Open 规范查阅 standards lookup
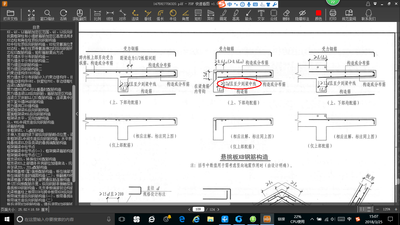The height and width of the screenshot is (225, 400). [349, 15]
